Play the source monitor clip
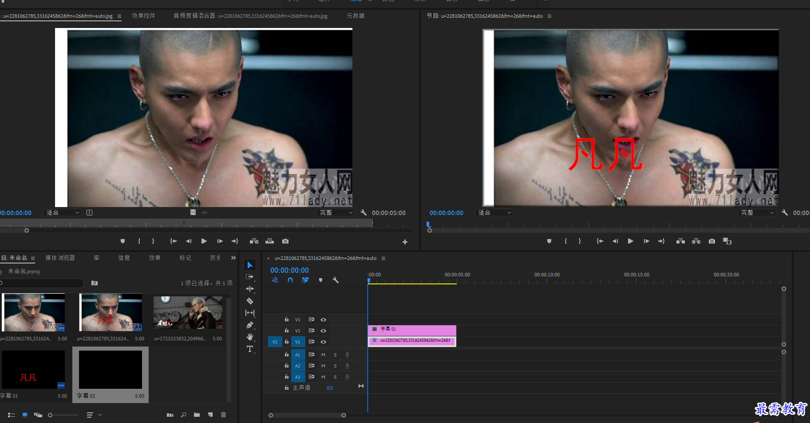 coord(204,241)
